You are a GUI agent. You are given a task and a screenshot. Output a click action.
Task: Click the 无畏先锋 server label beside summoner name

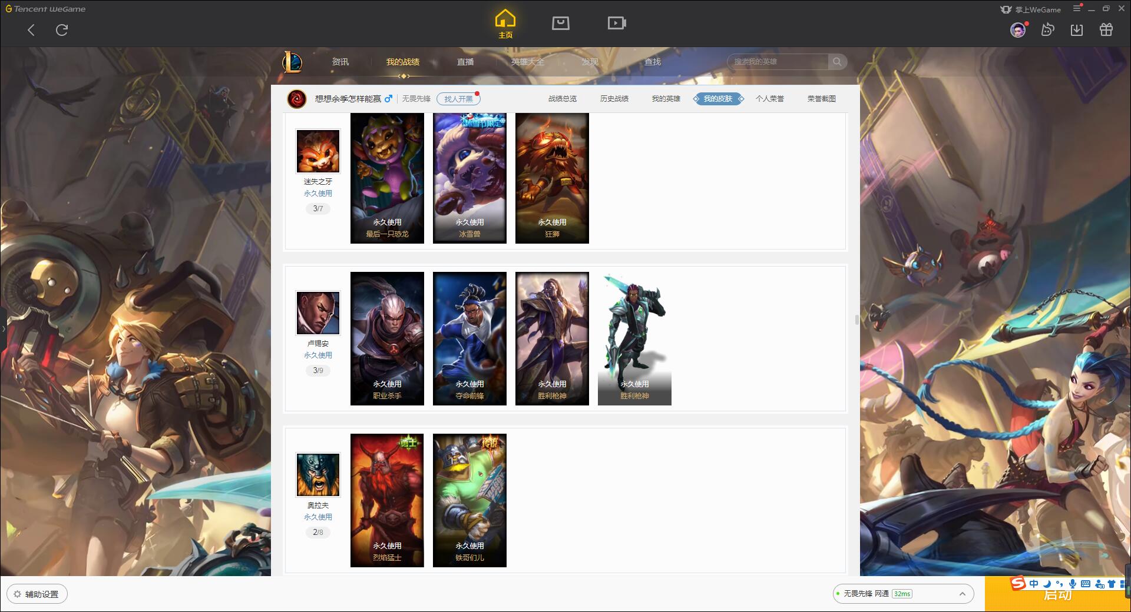pyautogui.click(x=416, y=99)
